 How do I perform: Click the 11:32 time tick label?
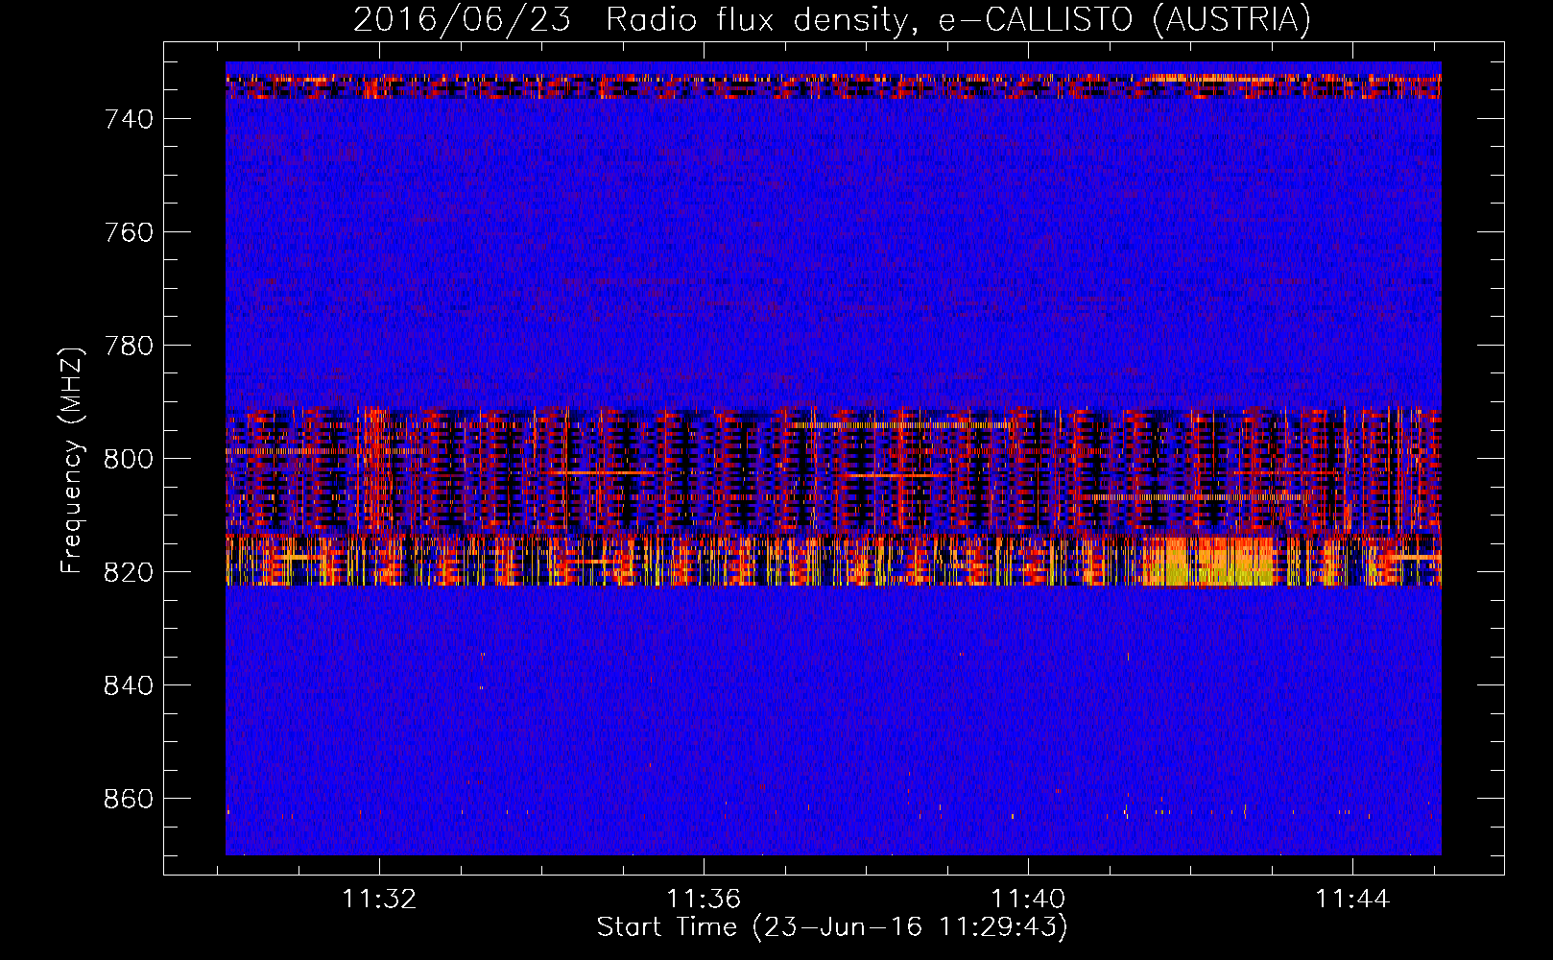click(380, 899)
